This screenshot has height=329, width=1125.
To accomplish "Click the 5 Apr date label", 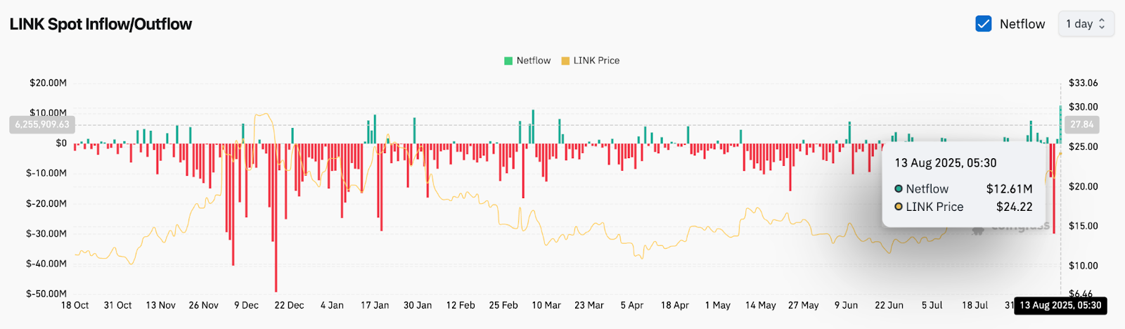I will [x=632, y=305].
